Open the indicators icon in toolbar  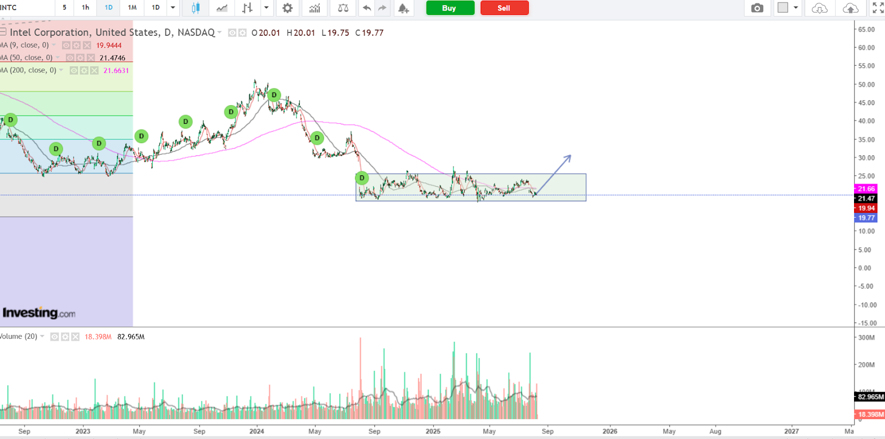tap(315, 8)
